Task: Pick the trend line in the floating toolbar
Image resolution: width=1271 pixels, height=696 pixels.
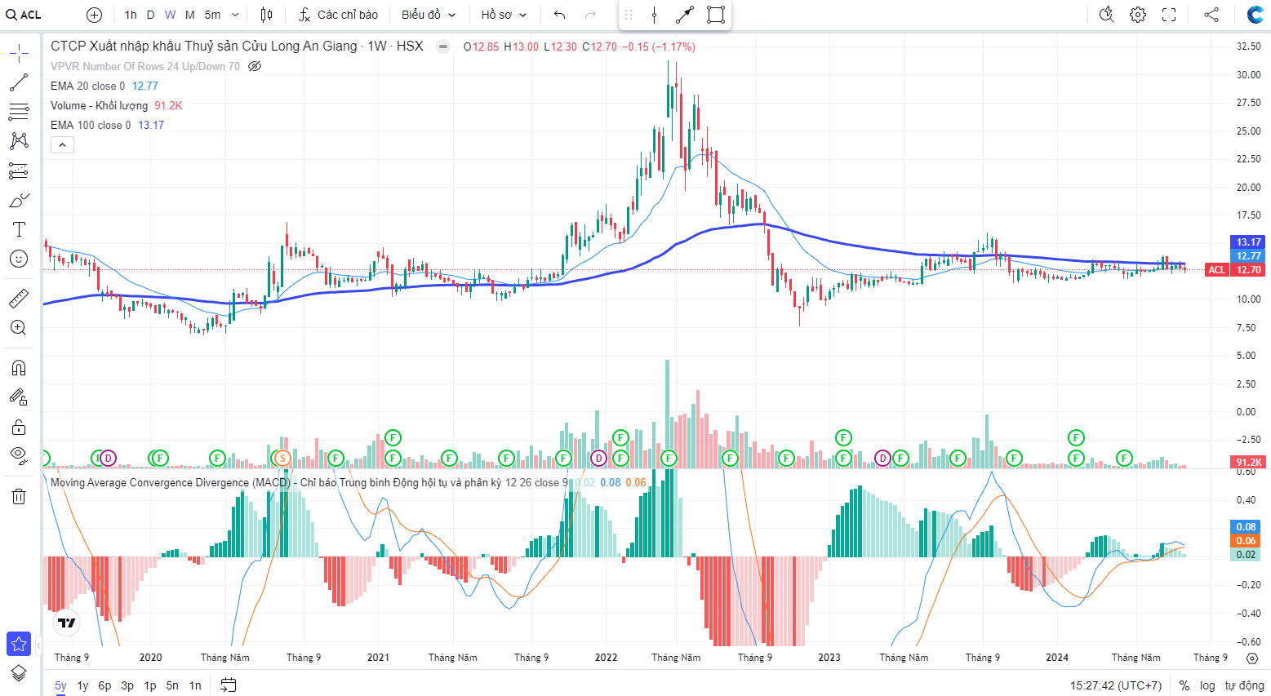Action: [685, 15]
